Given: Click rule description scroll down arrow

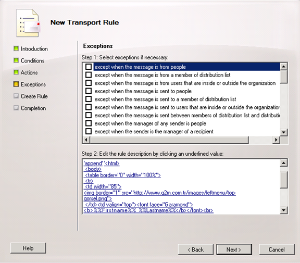Looking at the screenshot, I should tap(284, 210).
